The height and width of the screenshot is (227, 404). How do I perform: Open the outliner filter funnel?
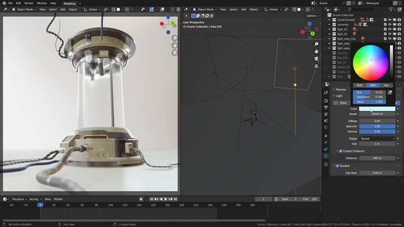391,9
